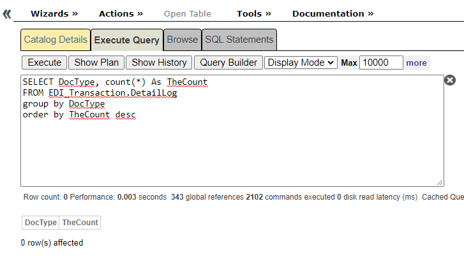Click the DocType column header
This screenshot has height=259, width=464.
(x=41, y=223)
